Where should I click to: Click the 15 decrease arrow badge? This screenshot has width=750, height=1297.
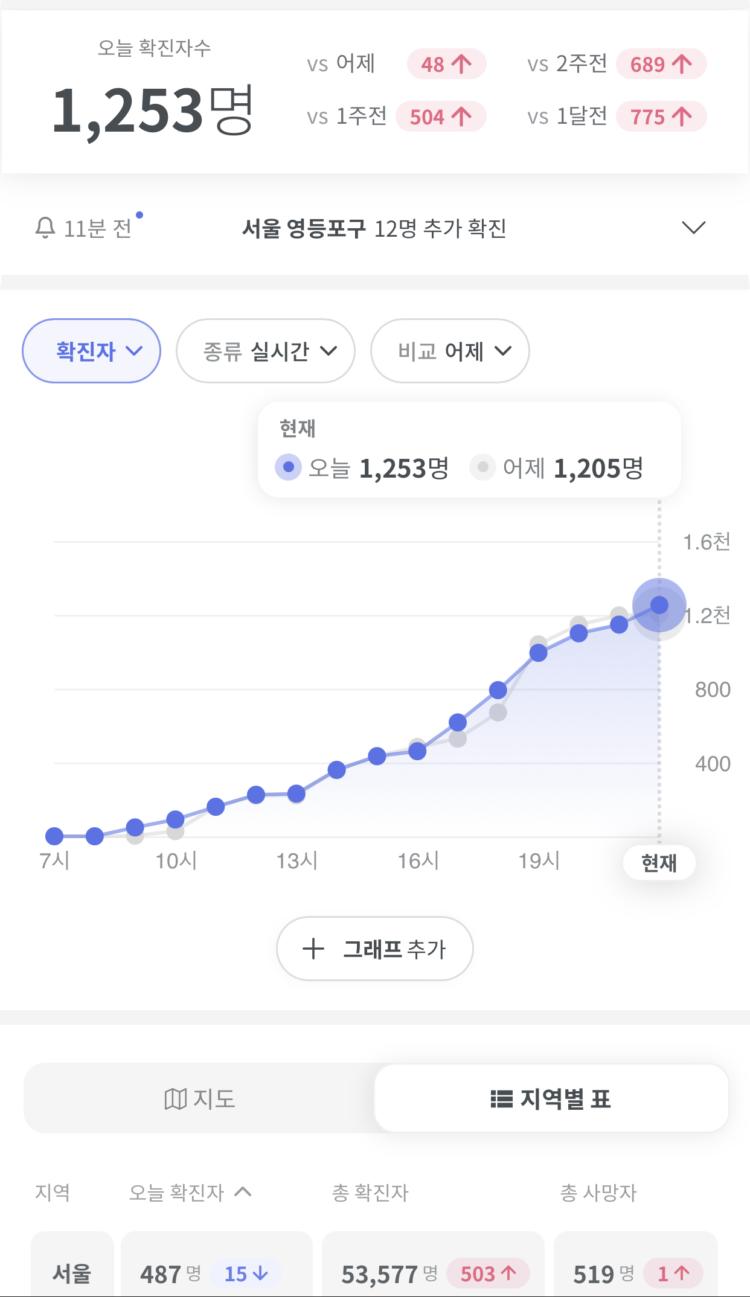coord(246,1273)
